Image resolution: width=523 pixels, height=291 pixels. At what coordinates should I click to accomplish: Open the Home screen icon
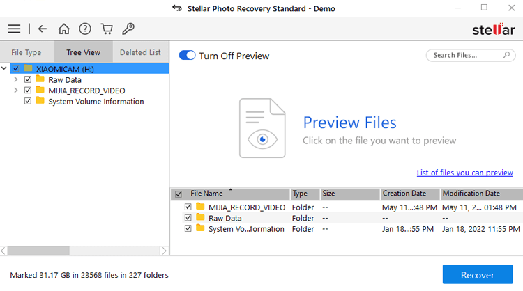coord(64,29)
